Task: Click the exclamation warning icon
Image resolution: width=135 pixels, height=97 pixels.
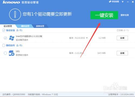Action: (x=15, y=14)
